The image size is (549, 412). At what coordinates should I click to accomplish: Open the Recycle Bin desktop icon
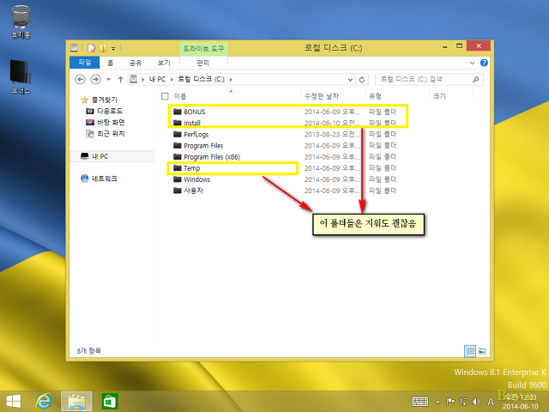coord(21,21)
